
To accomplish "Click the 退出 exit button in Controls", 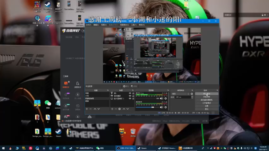I will 206,109.
